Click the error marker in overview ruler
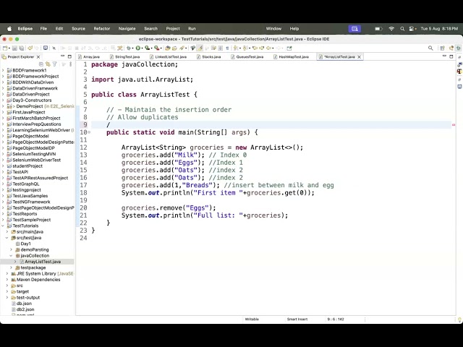 click(x=454, y=125)
